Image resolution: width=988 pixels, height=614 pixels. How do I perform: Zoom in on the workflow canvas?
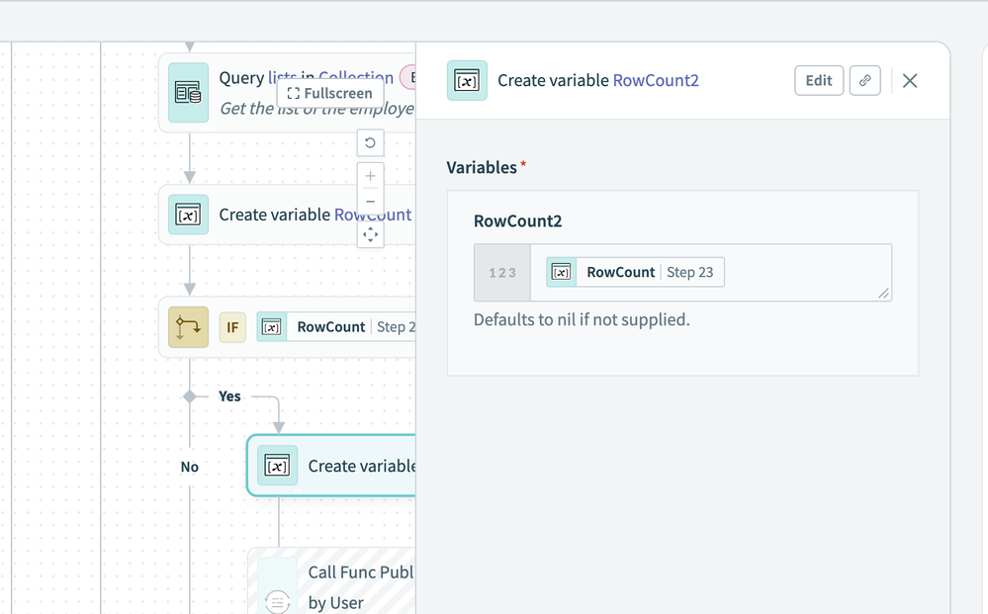click(370, 176)
